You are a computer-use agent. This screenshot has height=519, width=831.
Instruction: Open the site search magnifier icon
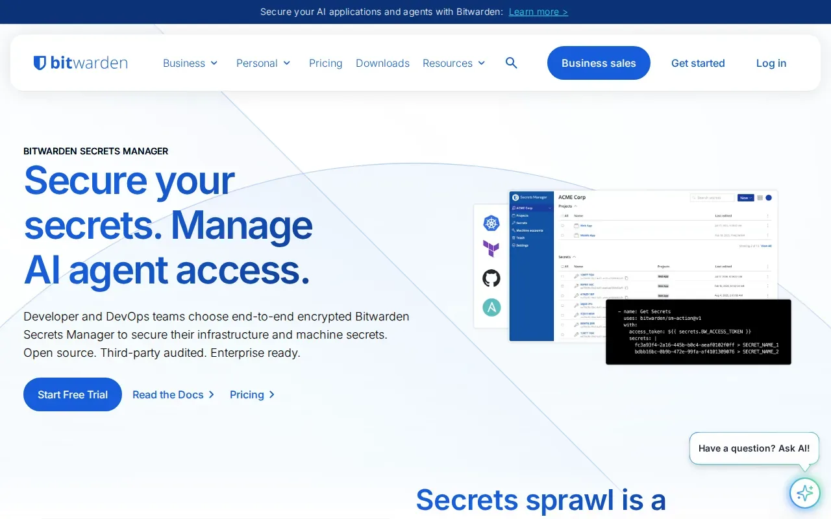point(512,63)
